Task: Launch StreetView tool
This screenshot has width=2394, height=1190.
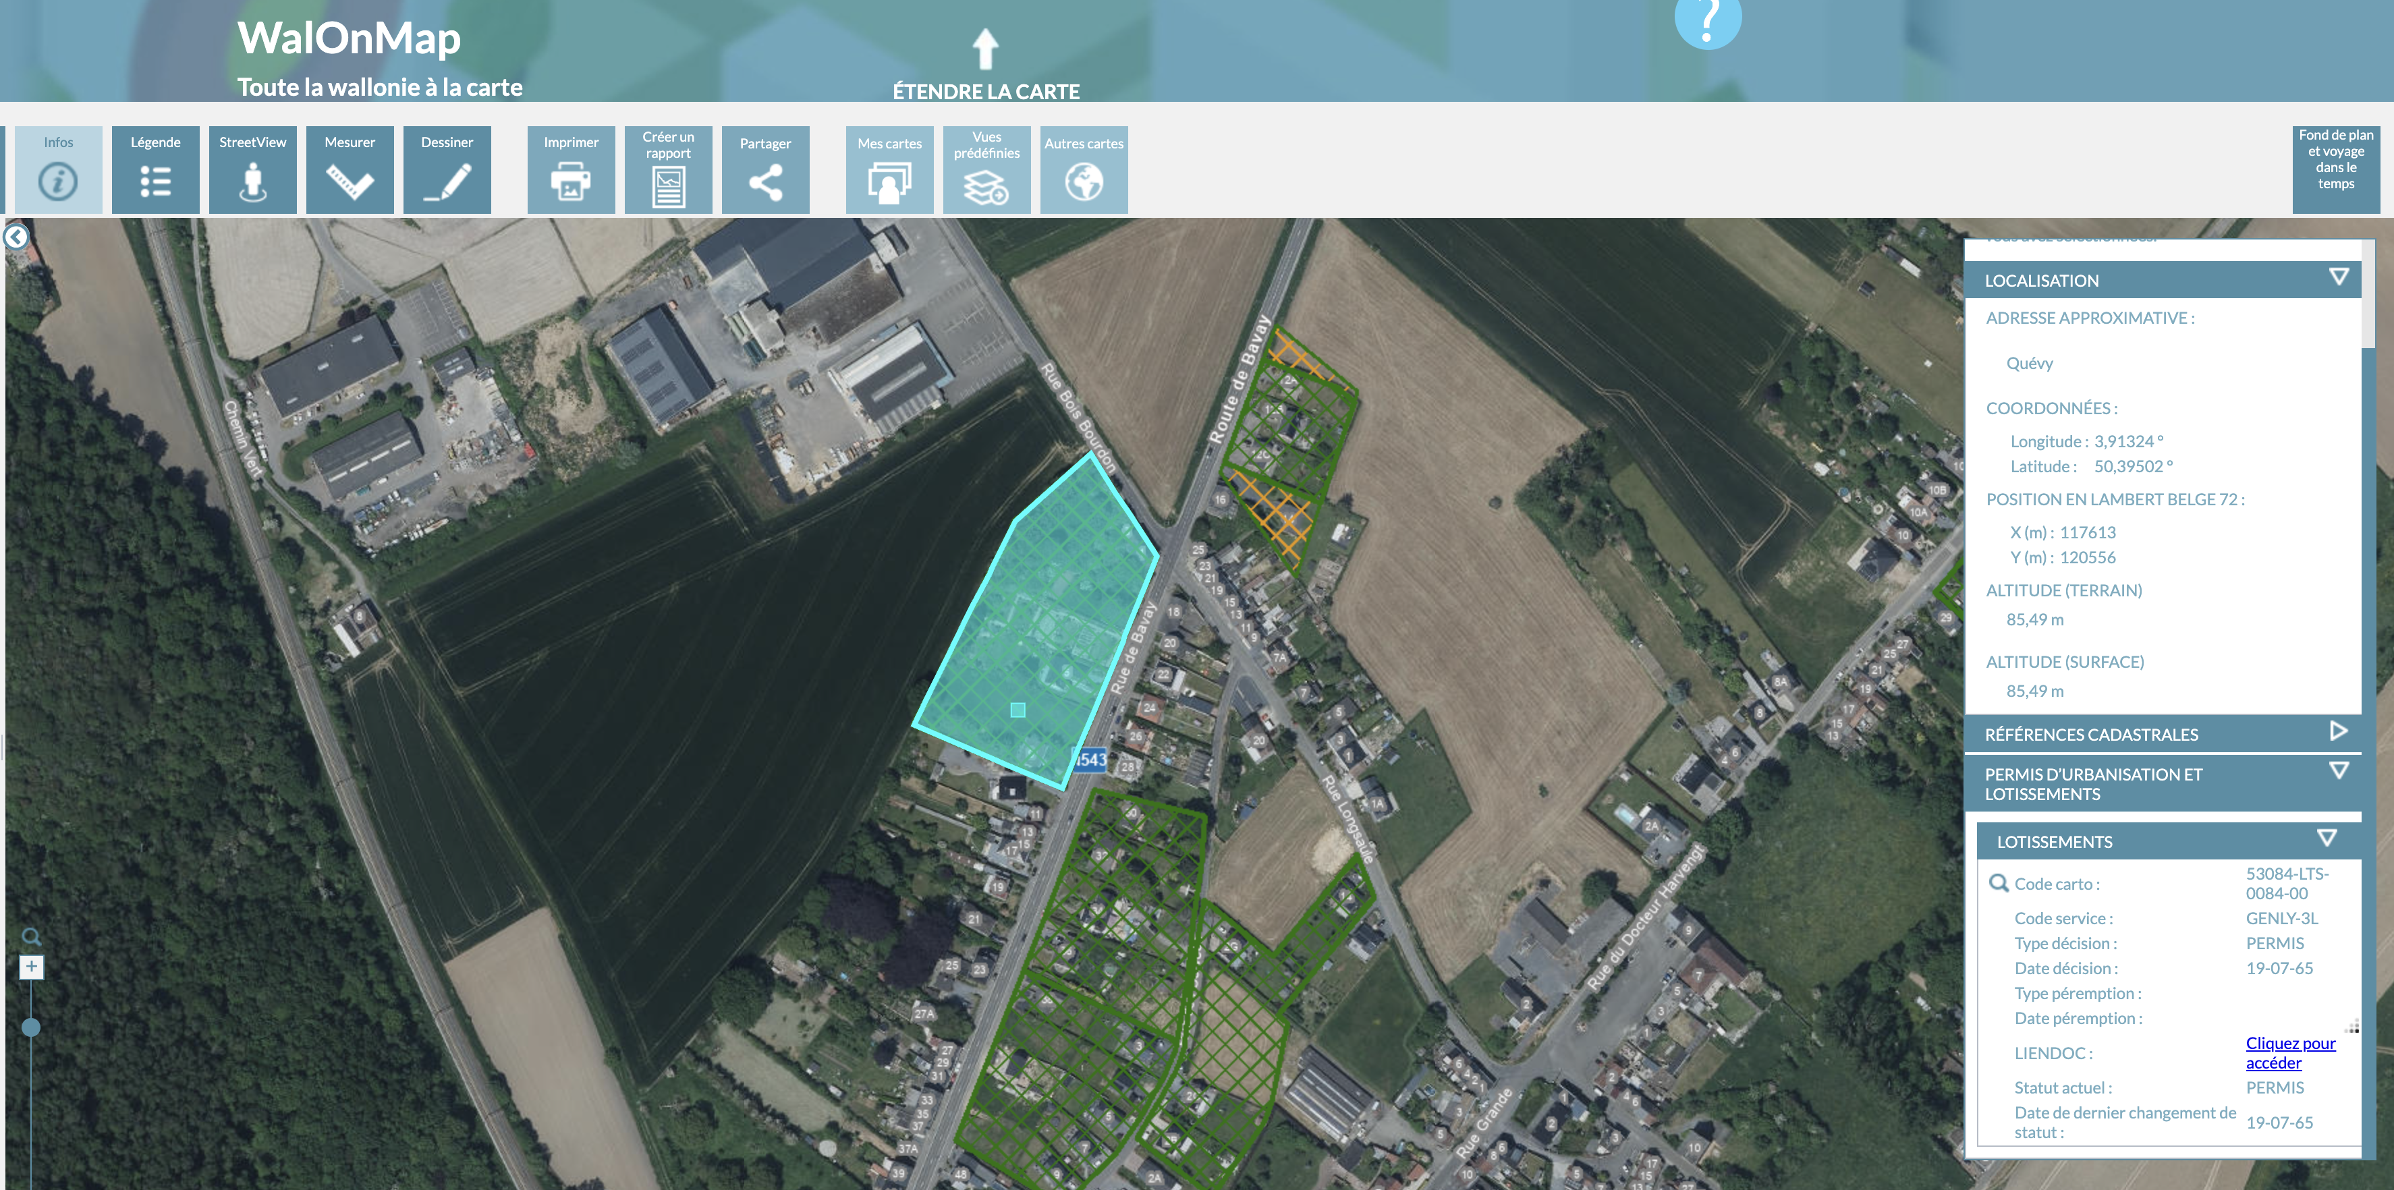Action: [253, 169]
